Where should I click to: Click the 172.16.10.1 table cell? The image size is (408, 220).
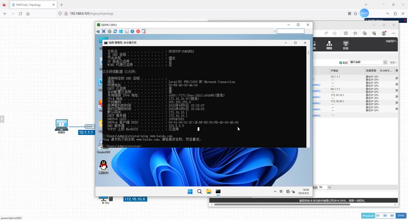coord(337,95)
